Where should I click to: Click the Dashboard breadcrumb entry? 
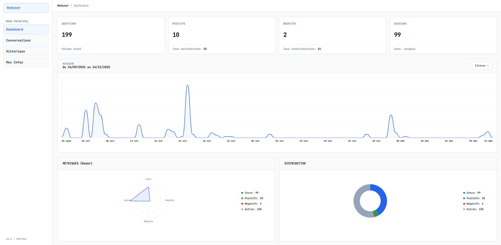pos(81,5)
